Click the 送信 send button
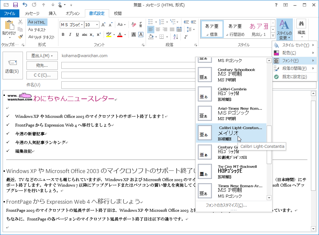This screenshot has width=319, height=235. click(x=13, y=66)
